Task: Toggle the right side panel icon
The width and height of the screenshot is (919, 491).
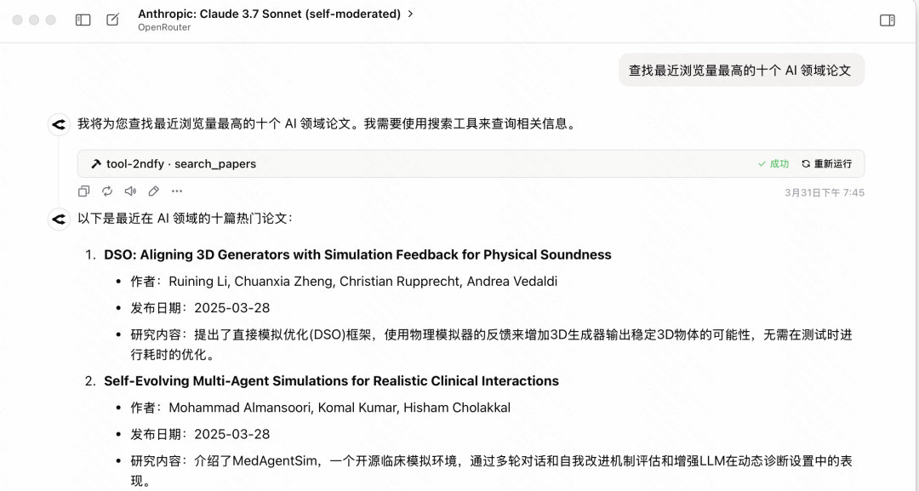Action: tap(888, 20)
